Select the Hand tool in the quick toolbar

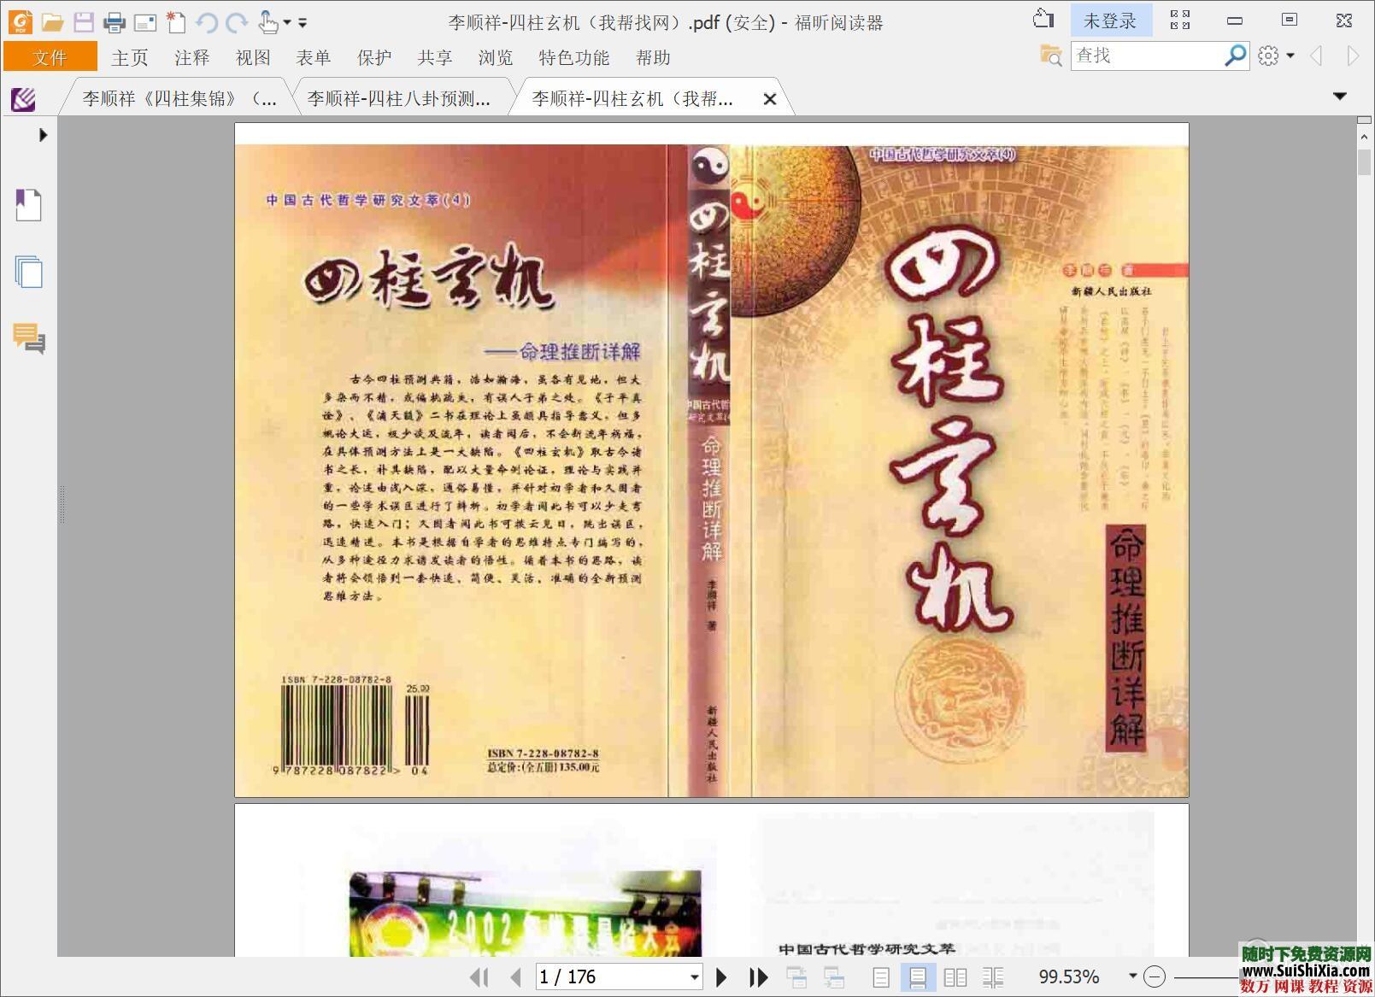point(268,21)
